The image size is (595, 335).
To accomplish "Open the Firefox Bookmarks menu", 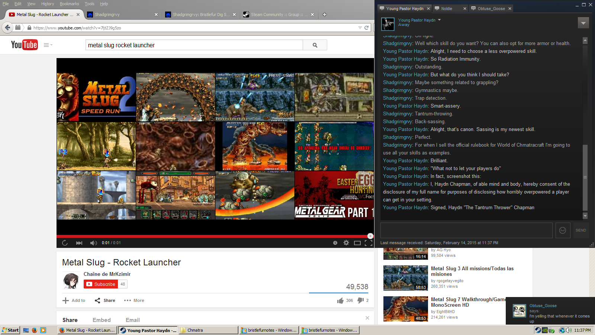I will (x=69, y=4).
